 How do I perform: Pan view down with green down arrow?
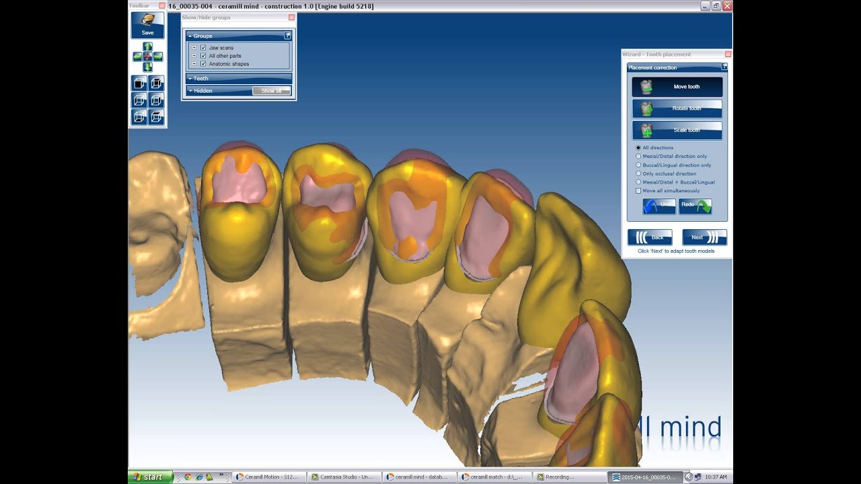click(147, 67)
